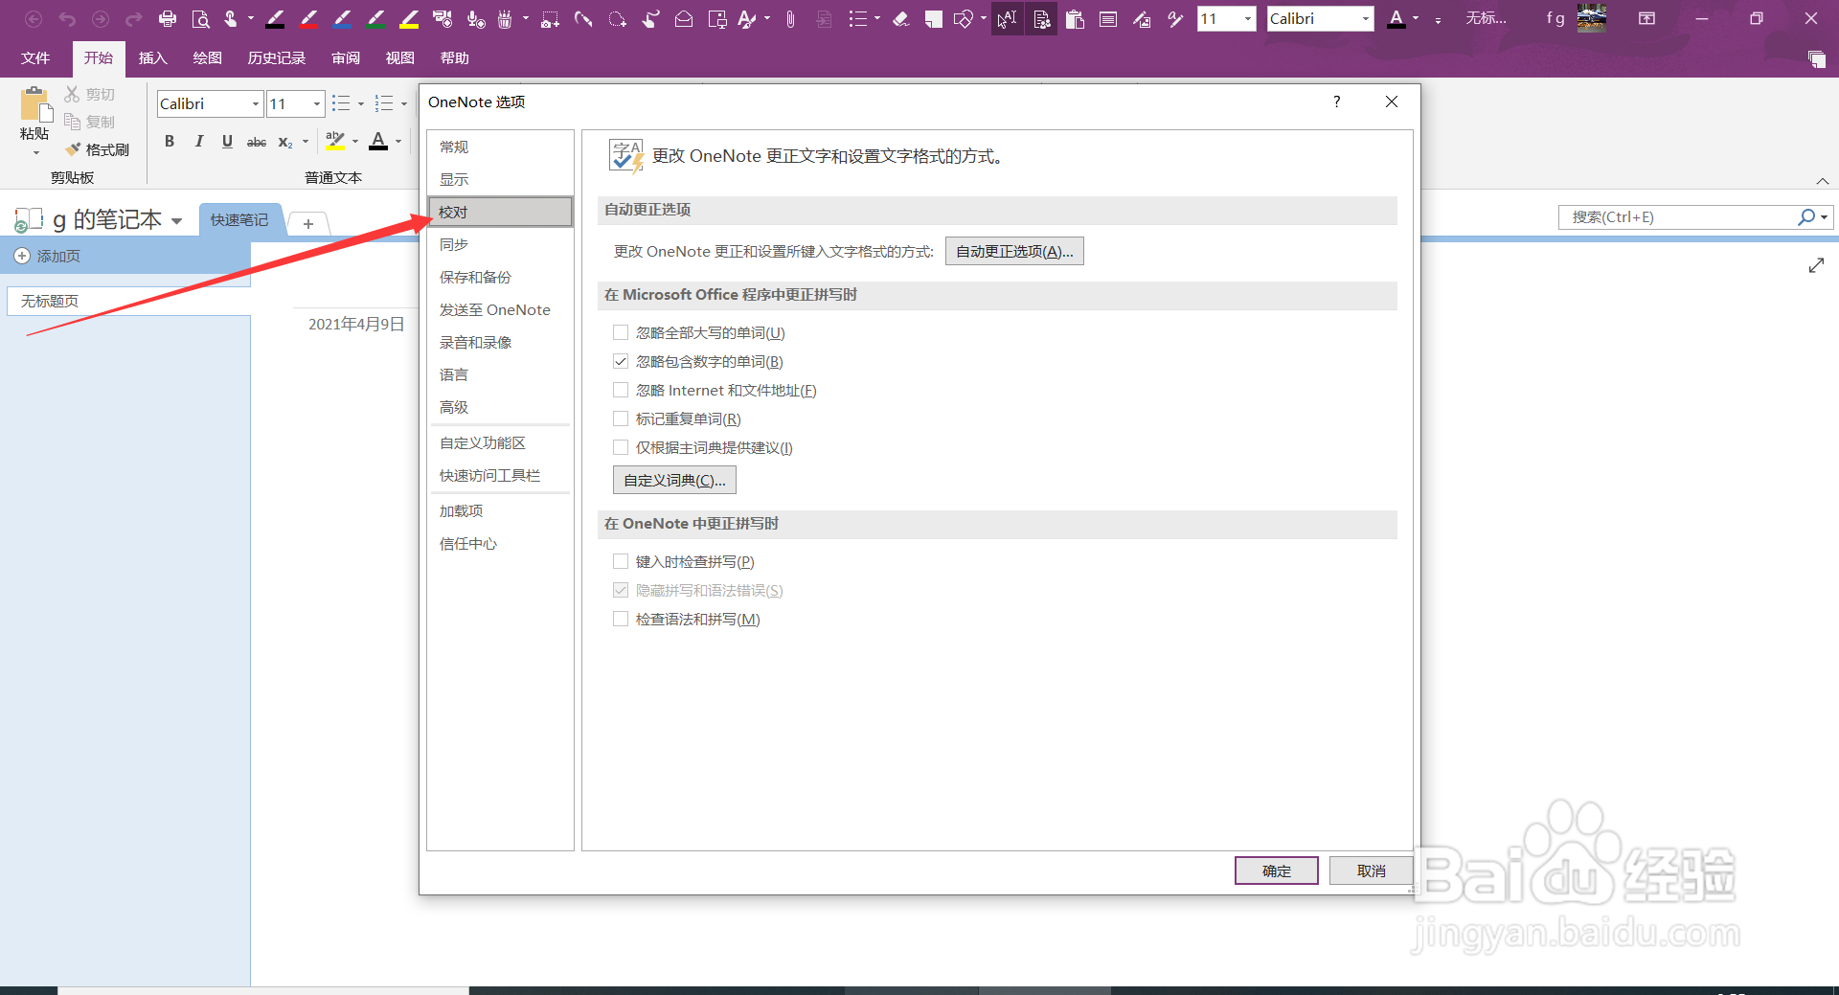The height and width of the screenshot is (995, 1839).
Task: Expand page to full view arrows icon
Action: tap(1816, 265)
